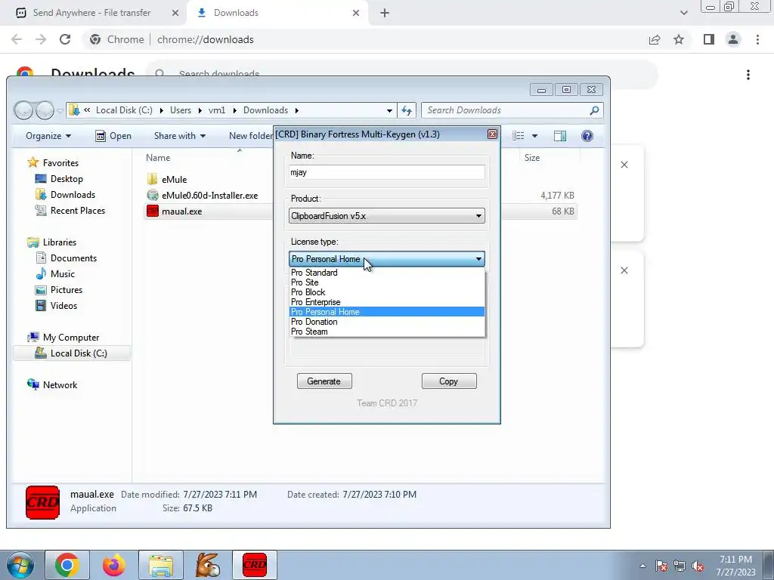Select Downloads in Favorites sidebar

(72, 194)
